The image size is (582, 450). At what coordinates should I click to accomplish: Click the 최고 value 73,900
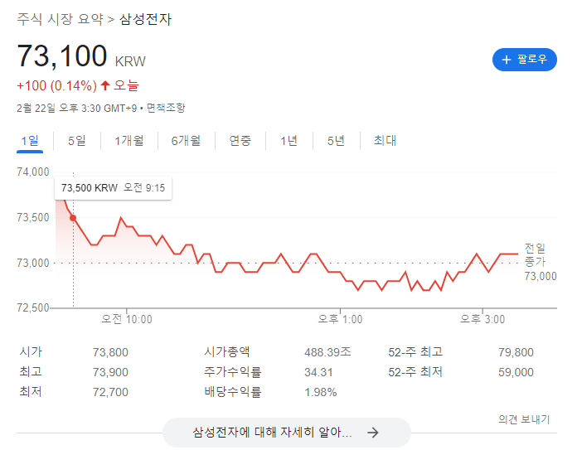pos(110,372)
